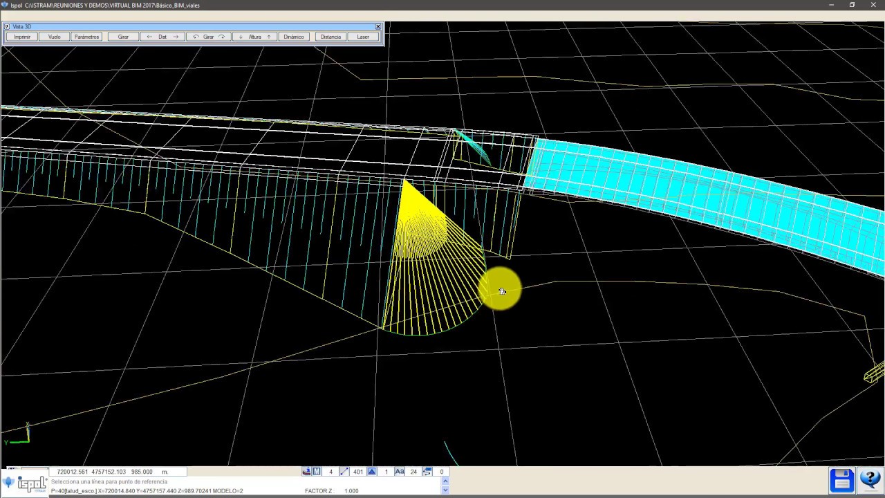Decrease distance with the left Dist arrow
This screenshot has height=498, width=885.
pos(149,37)
